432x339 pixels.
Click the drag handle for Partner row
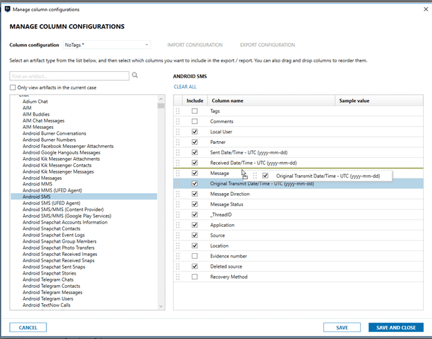178,142
